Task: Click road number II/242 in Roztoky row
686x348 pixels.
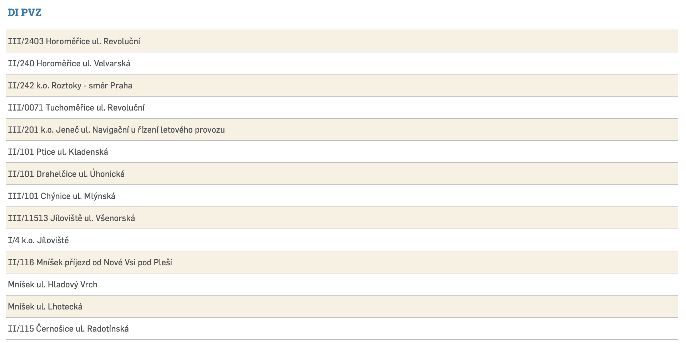Action: click(x=21, y=86)
